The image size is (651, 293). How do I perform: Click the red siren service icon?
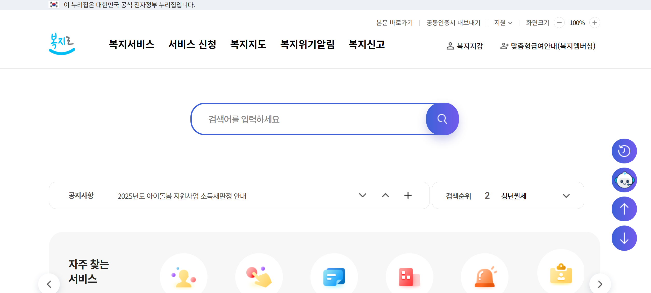485,277
